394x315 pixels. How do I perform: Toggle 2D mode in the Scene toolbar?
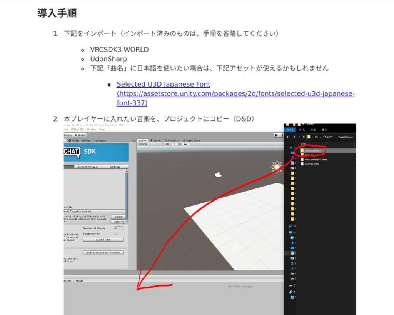click(167, 144)
